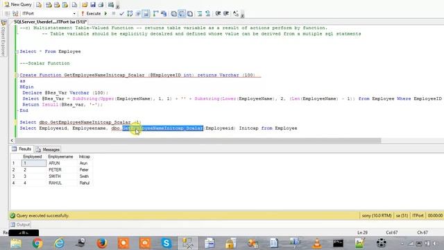Select the Rahul Initcap cell
Screen dimensions: 444x250
tap(85, 183)
